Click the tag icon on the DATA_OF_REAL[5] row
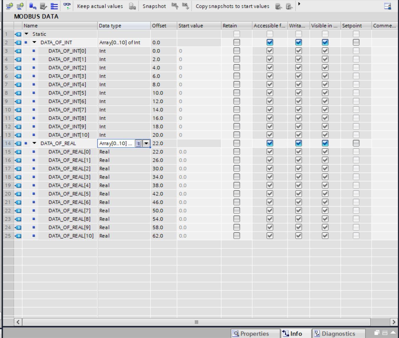Screen dimensions: 399x338 click(18, 194)
